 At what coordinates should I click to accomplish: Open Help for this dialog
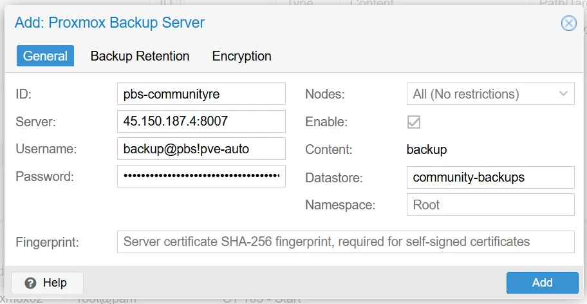click(x=47, y=283)
